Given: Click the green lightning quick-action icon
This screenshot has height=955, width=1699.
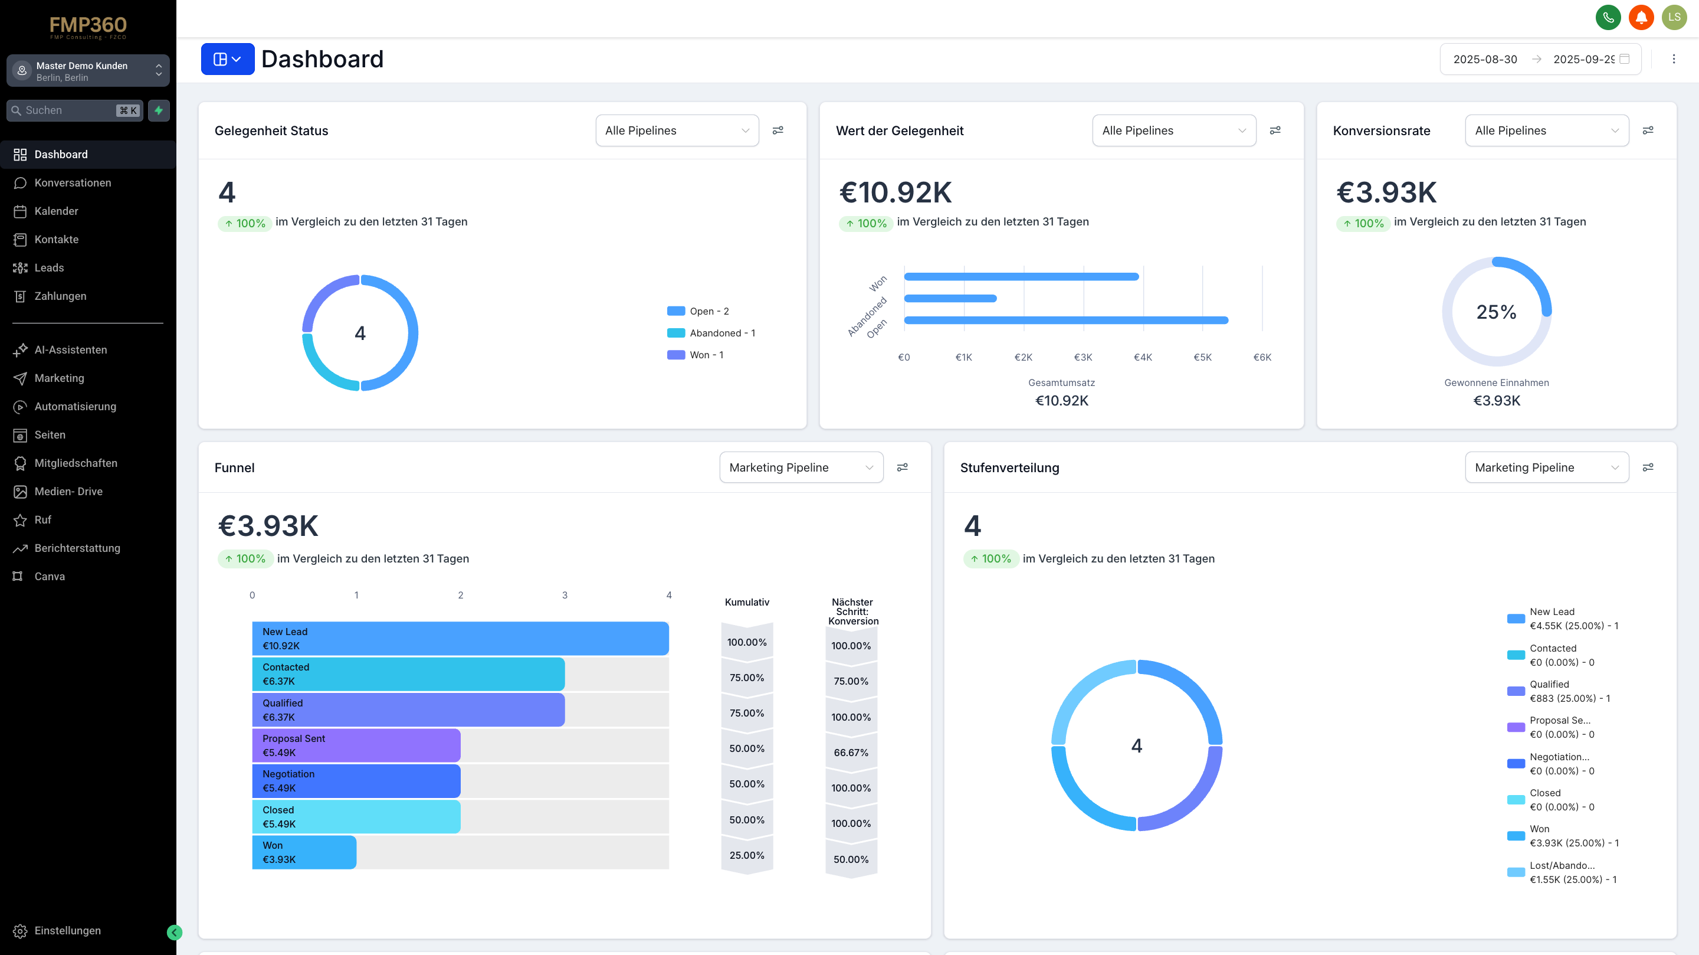Looking at the screenshot, I should [x=158, y=110].
